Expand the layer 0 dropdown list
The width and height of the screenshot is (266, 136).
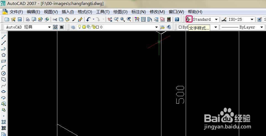(x=157, y=27)
